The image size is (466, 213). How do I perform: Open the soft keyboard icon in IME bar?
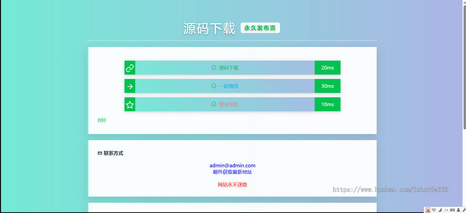[x=452, y=210]
